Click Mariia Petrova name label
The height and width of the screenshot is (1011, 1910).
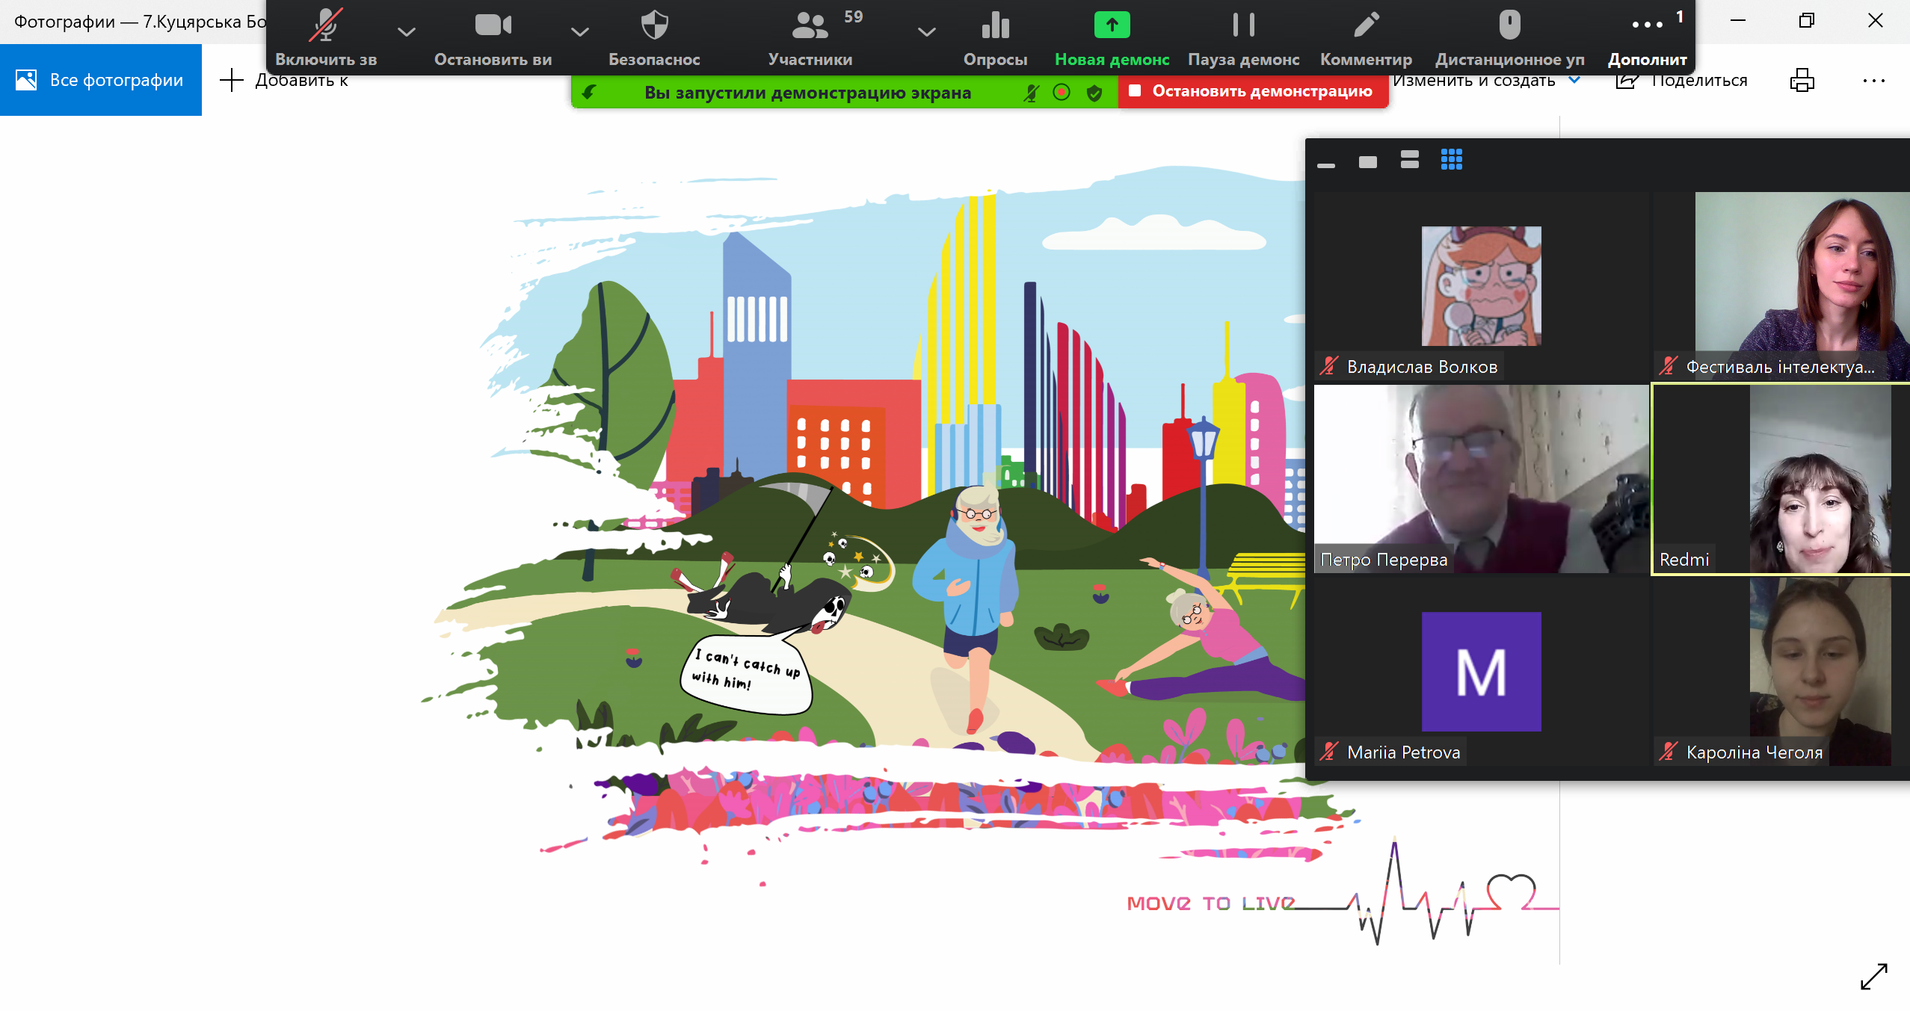(1403, 752)
